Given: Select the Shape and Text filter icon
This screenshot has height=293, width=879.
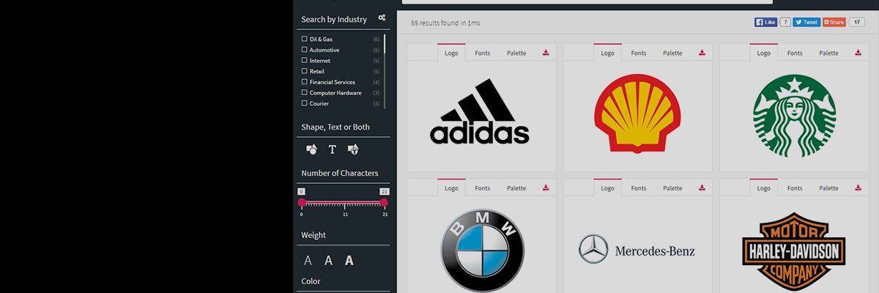Looking at the screenshot, I should [353, 149].
